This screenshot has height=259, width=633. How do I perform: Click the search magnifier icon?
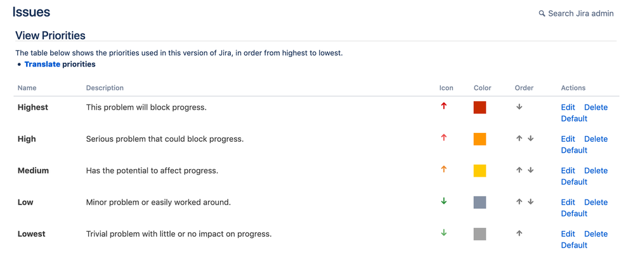(542, 13)
